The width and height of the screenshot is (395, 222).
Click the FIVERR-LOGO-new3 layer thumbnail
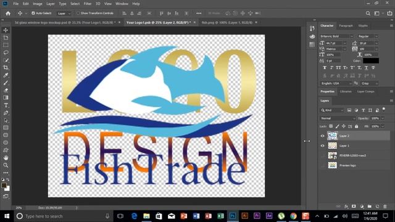click(x=332, y=155)
